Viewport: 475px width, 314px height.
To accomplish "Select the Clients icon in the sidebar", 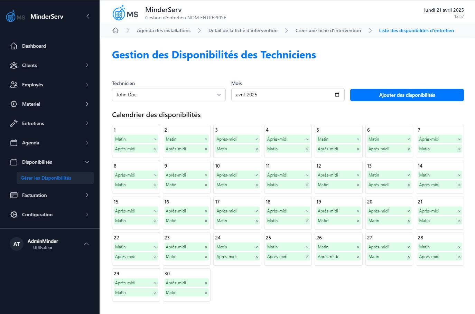I will [x=14, y=65].
